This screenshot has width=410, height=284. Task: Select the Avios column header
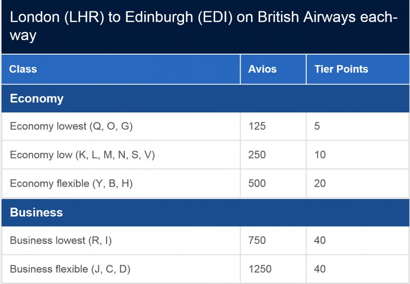(262, 70)
